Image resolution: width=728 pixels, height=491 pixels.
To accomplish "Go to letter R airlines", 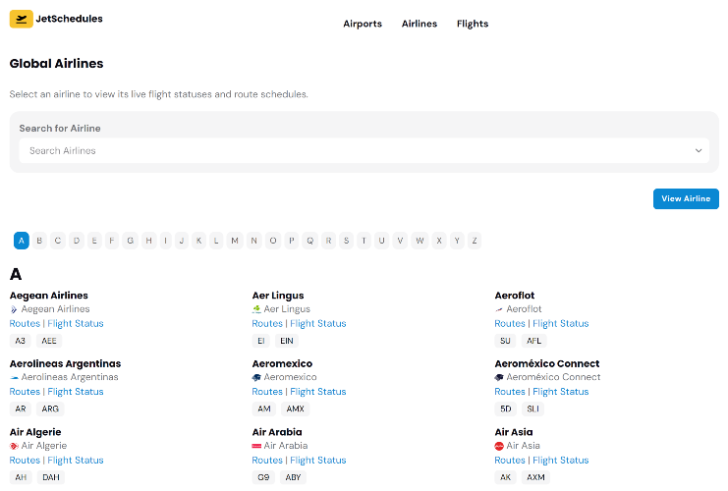I will (328, 241).
